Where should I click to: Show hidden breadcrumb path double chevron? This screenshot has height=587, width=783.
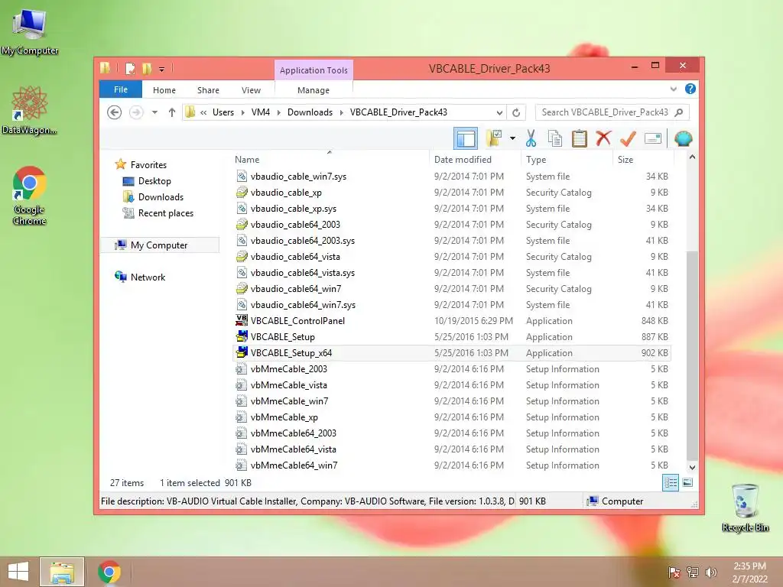pos(203,113)
